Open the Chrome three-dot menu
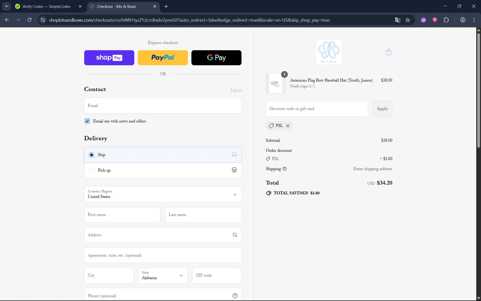The image size is (481, 301). point(474,20)
